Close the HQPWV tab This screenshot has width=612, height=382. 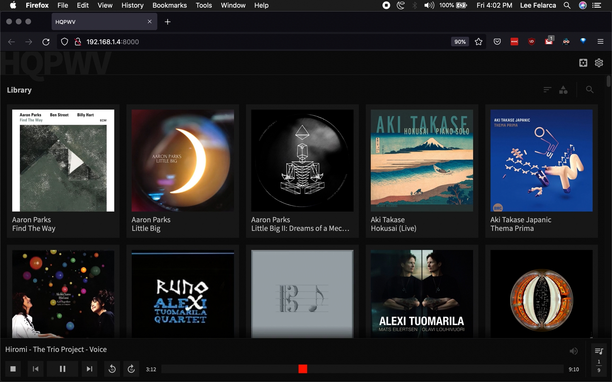point(149,22)
